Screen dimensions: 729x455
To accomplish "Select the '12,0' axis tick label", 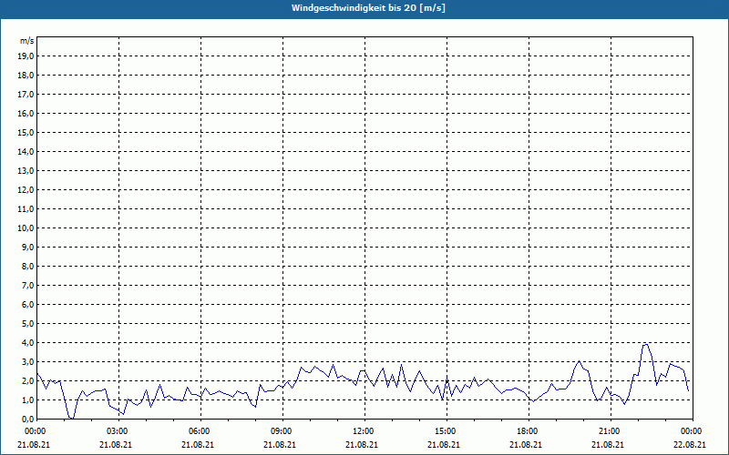I will (26, 189).
